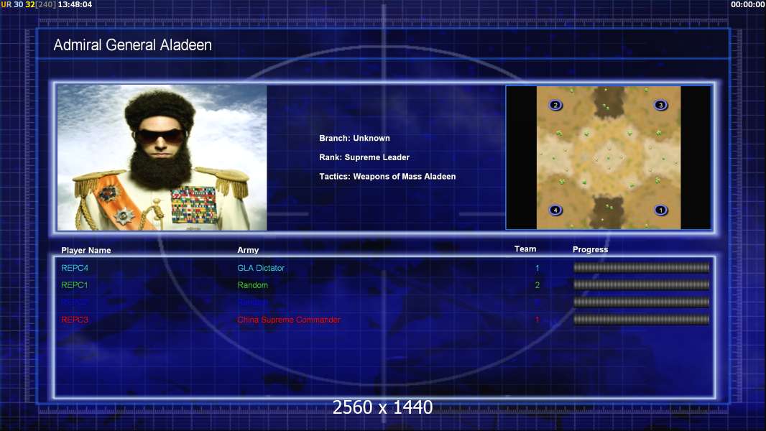Click the 'Army' column header

coord(248,250)
